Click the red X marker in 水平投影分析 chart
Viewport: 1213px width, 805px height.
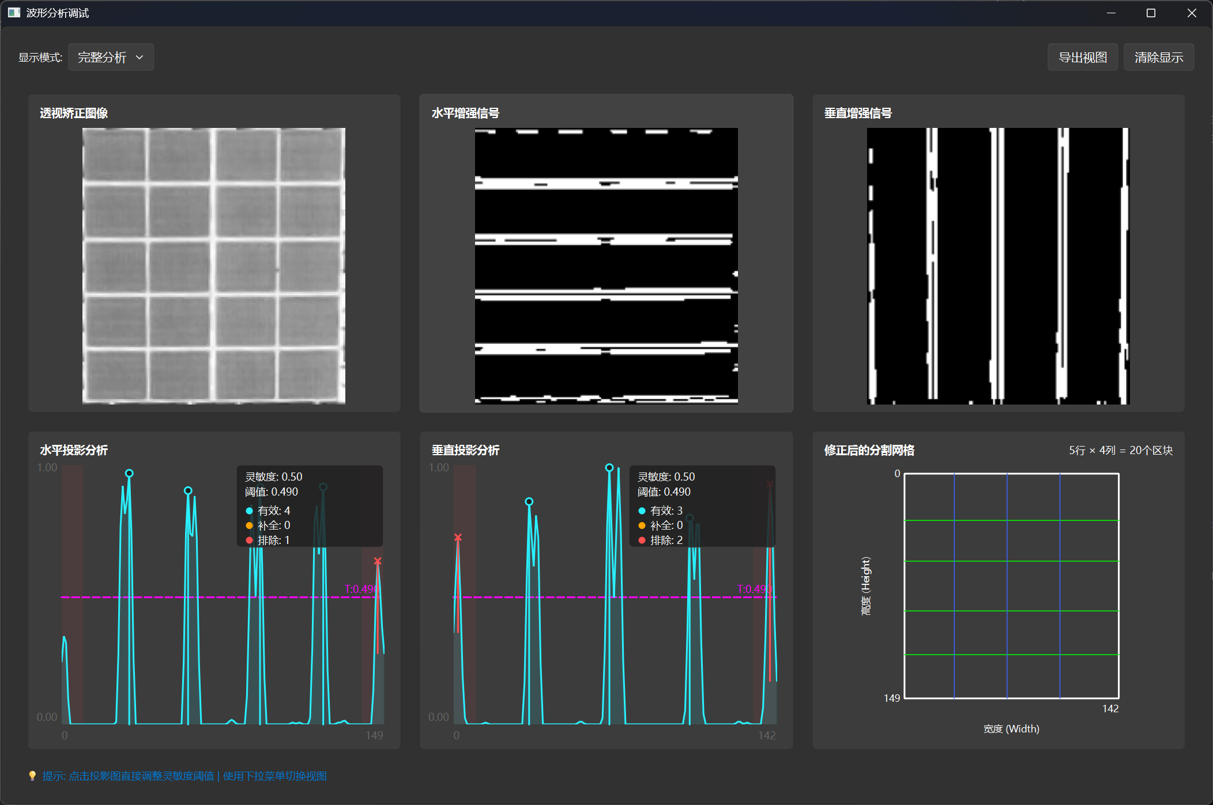378,561
